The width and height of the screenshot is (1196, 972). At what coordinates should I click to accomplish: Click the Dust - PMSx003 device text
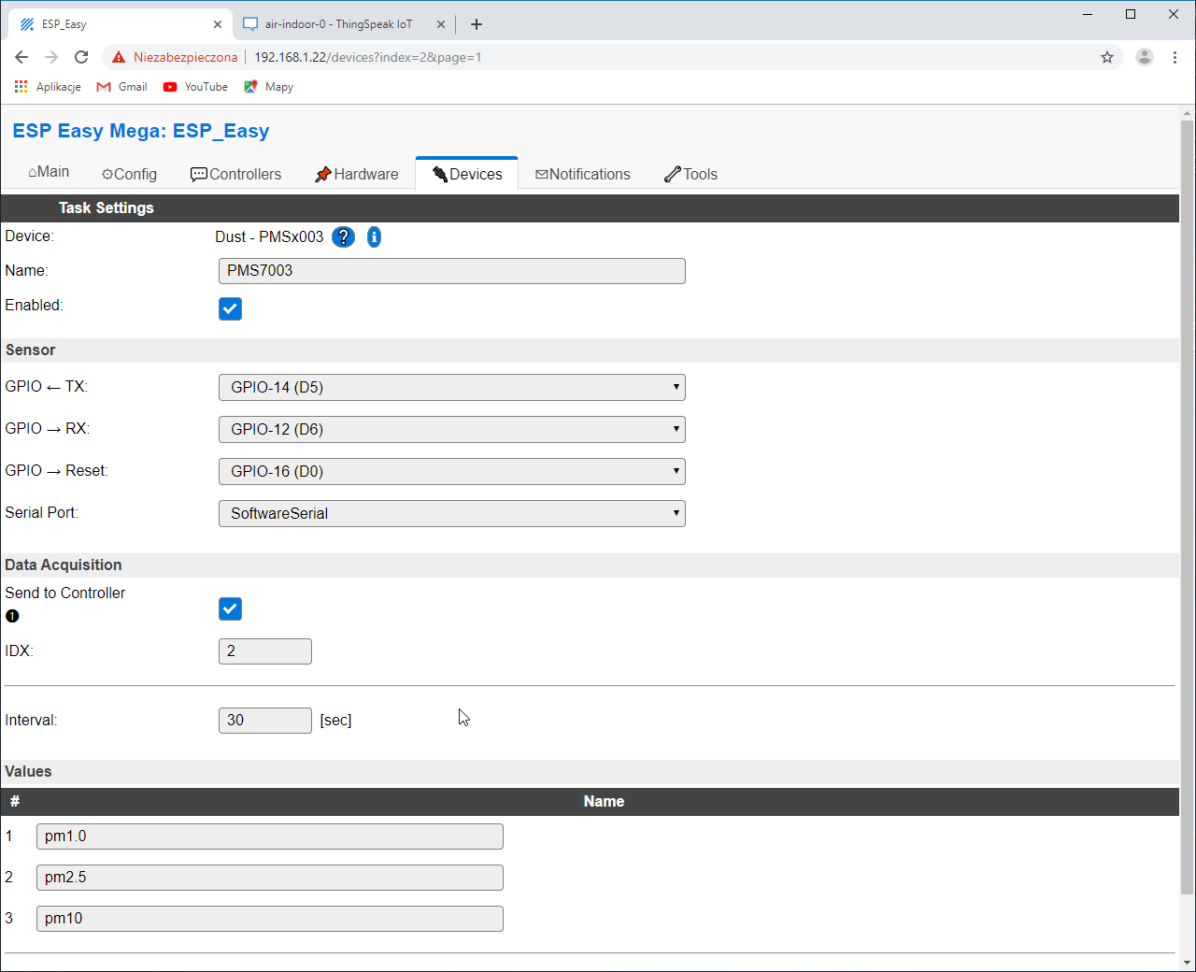tap(269, 236)
